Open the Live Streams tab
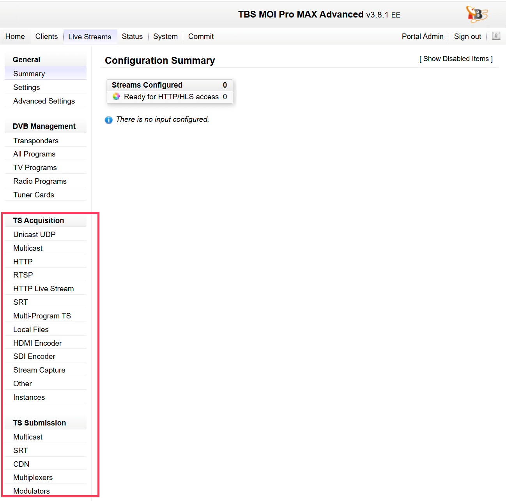506x501 pixels. point(90,37)
